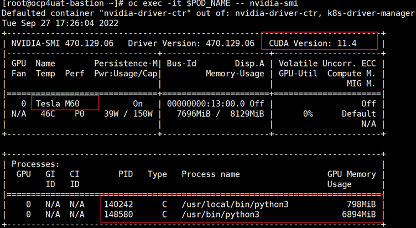Click the Persistence-M value 'On'
Image resolution: width=416 pixels, height=228 pixels.
138,103
